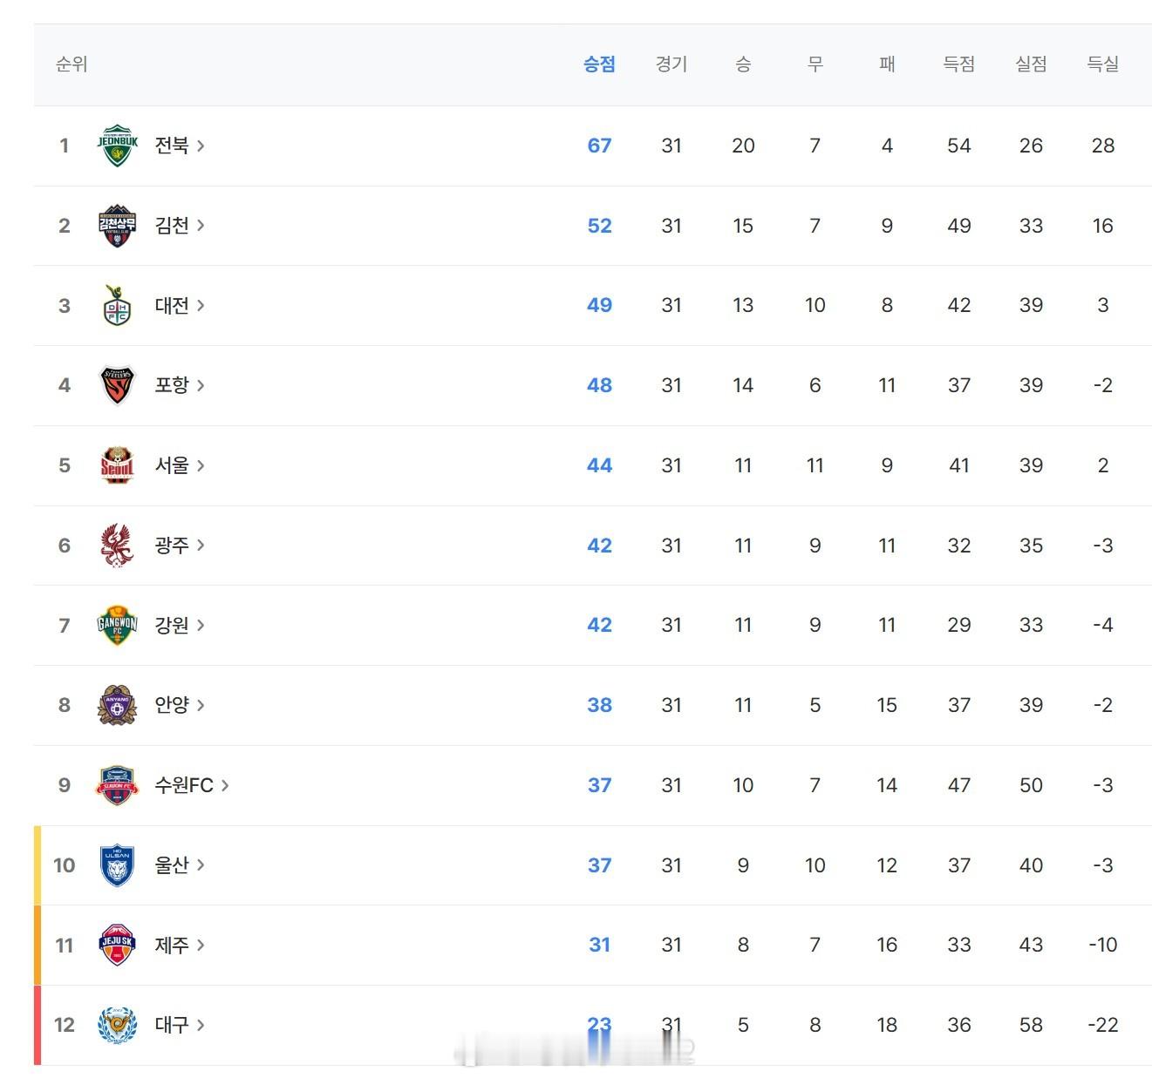Click the Gimcheon Sangmu team logo

click(117, 226)
